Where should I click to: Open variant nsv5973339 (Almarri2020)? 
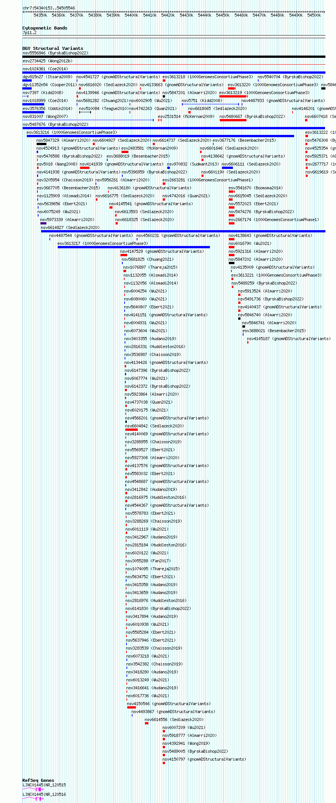68,220
